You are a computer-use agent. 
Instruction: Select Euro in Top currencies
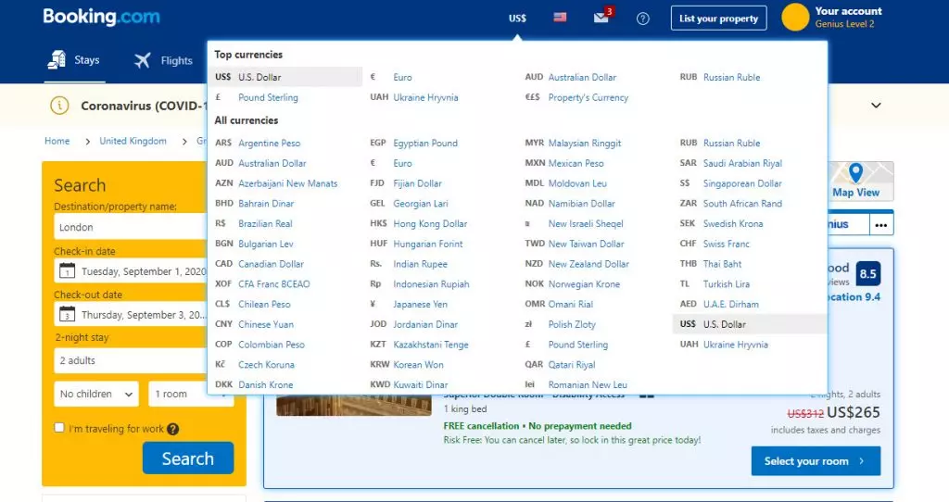[402, 78]
